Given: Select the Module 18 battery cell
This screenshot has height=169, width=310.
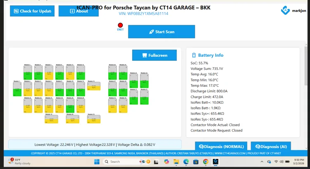Looking at the screenshot, I should click(x=94, y=119).
